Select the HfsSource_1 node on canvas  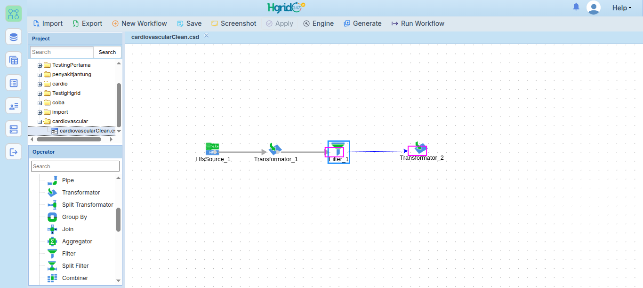[213, 149]
